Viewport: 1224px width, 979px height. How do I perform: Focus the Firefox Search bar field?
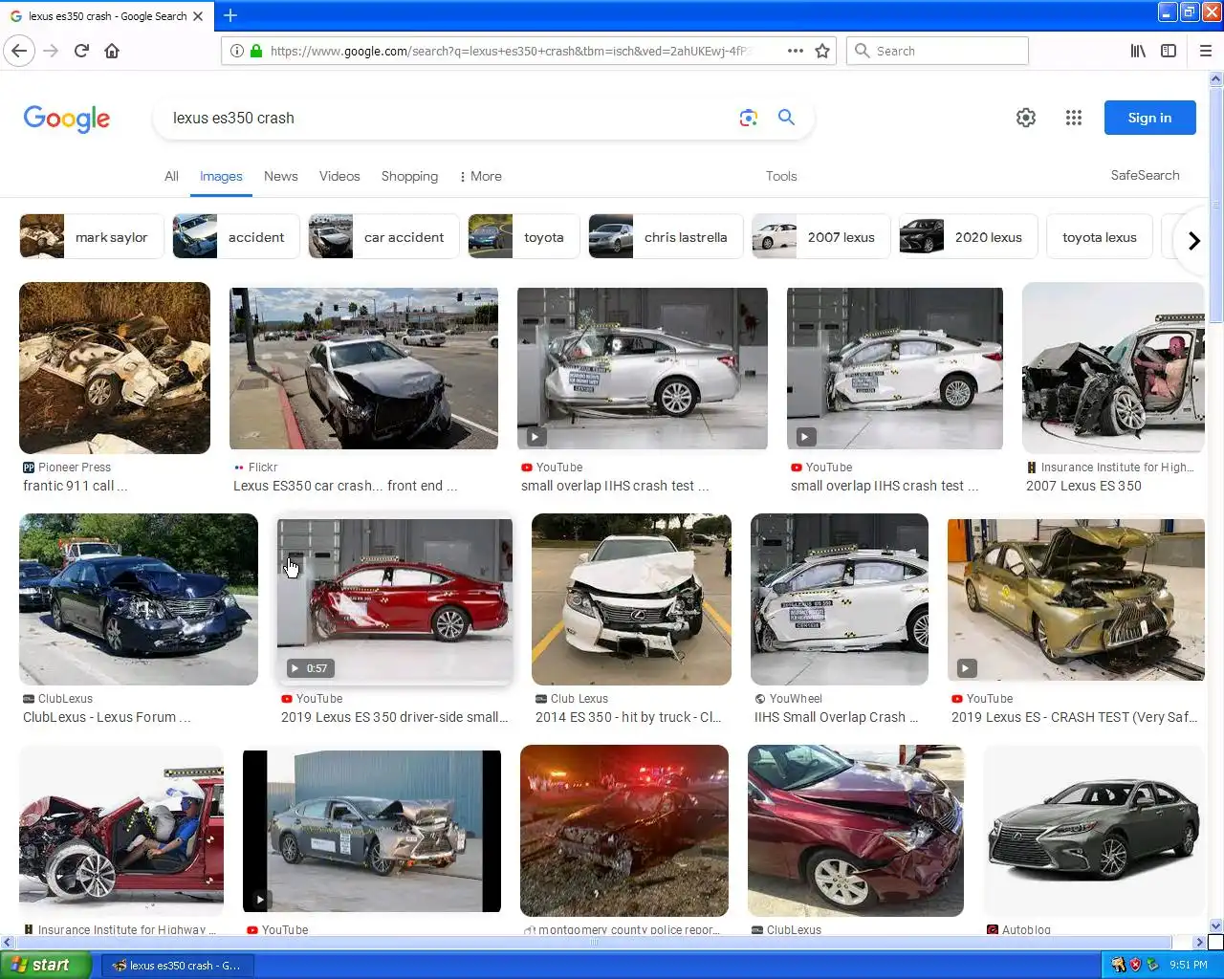937,51
